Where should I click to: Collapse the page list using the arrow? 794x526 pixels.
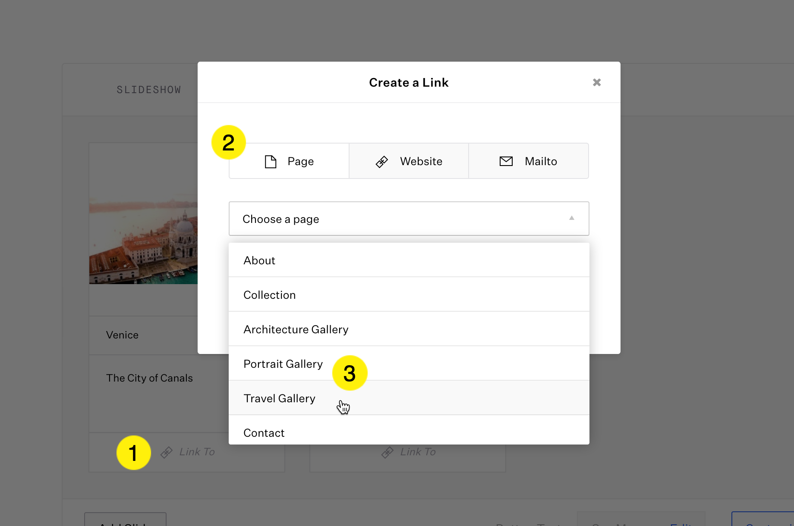pyautogui.click(x=571, y=218)
